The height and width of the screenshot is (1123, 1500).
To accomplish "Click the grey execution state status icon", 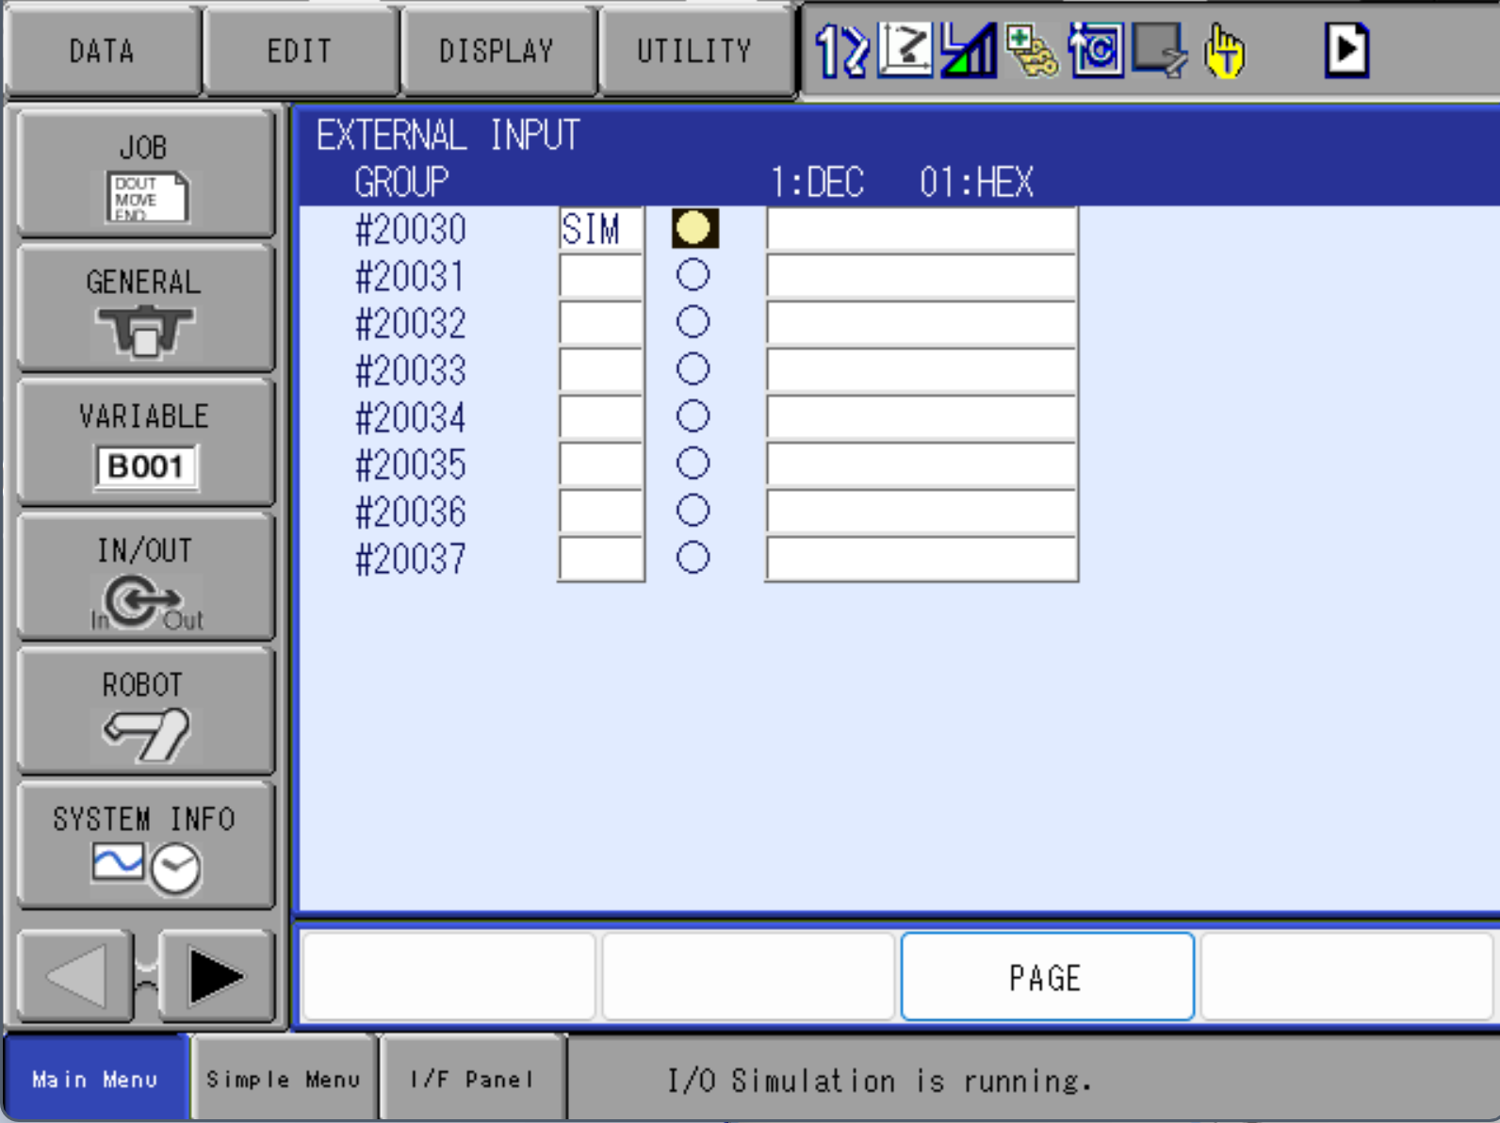I will [x=1160, y=50].
